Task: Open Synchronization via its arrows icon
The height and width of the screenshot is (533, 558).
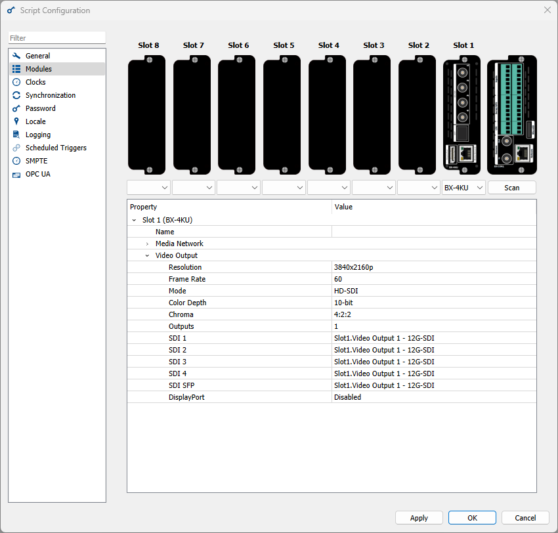Action: pos(16,95)
